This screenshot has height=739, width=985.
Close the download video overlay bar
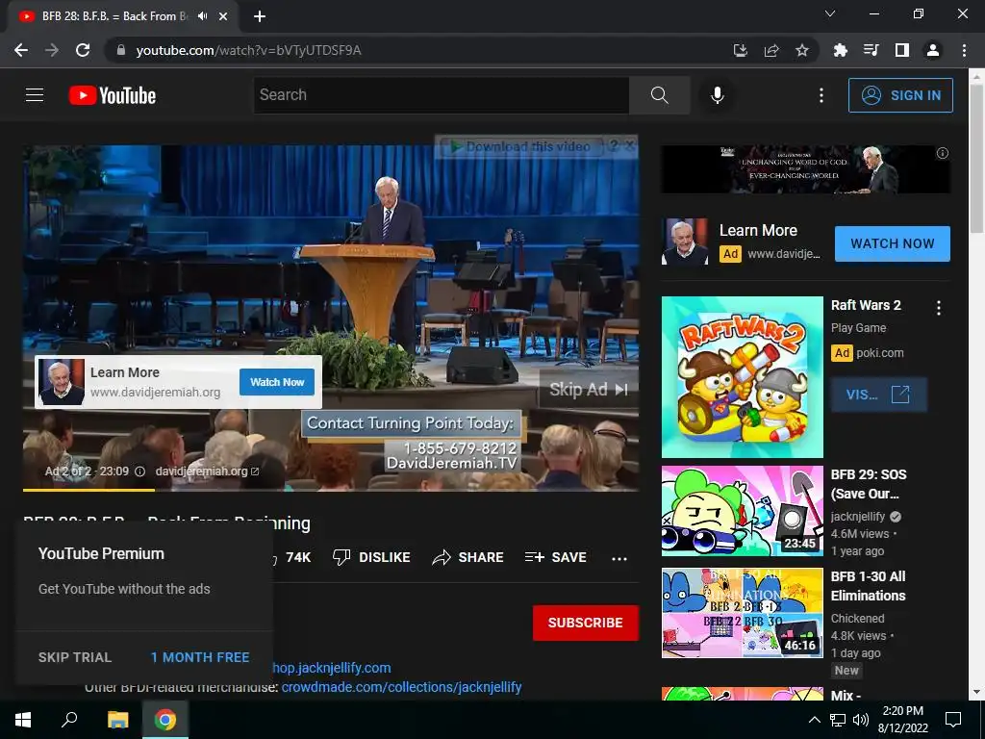629,146
